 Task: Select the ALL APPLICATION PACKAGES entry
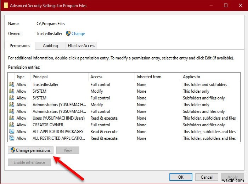click(58, 131)
